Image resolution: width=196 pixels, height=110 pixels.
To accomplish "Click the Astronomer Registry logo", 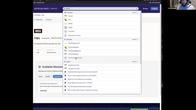I will click(46, 9).
